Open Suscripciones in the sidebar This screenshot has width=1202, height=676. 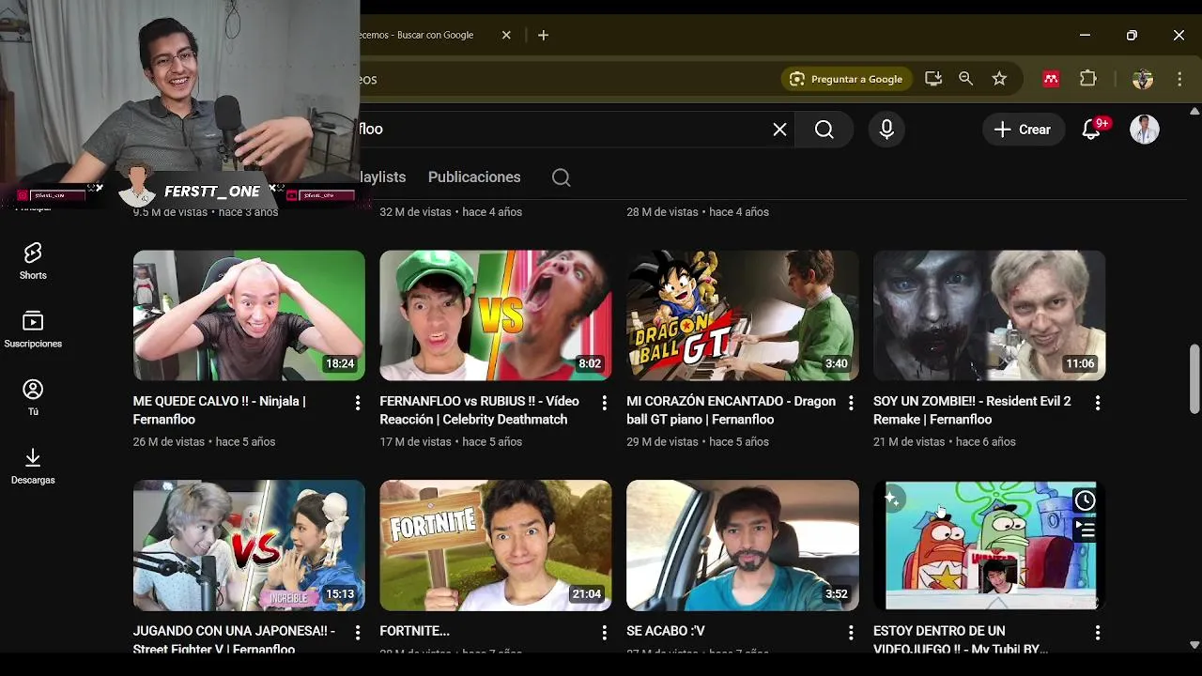click(33, 330)
